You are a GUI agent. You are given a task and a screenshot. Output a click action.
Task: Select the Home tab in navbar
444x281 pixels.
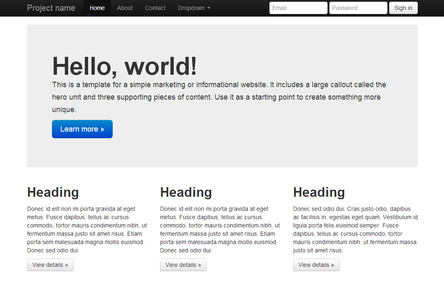97,8
